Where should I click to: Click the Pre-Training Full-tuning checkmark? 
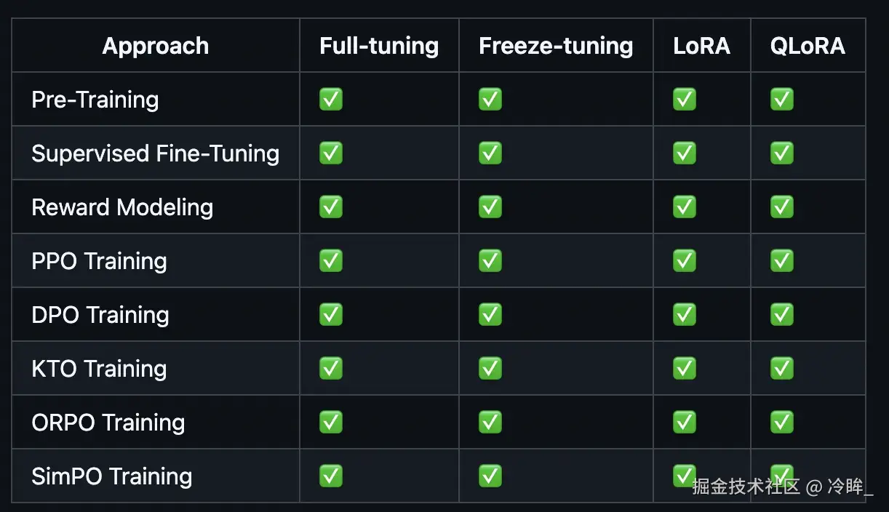(x=331, y=99)
